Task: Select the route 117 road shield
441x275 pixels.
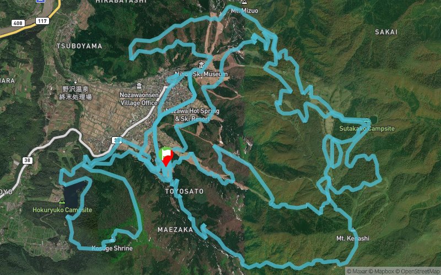Action: (42, 21)
